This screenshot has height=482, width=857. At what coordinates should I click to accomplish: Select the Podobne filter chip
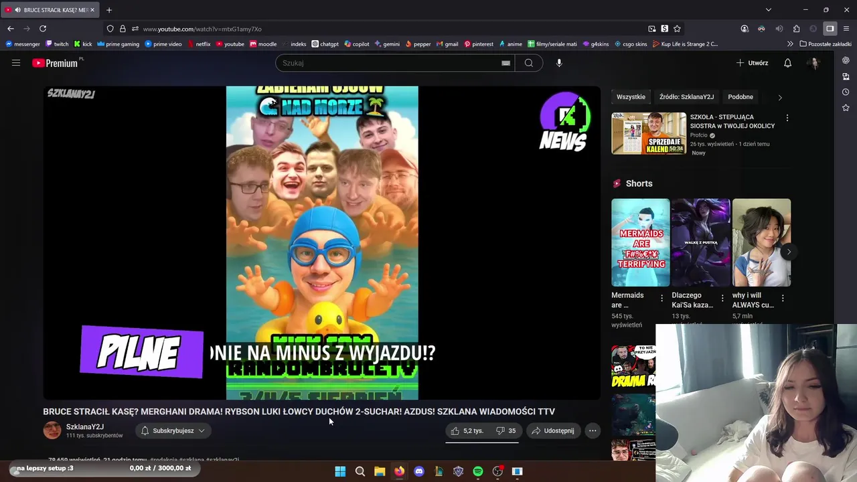pos(741,97)
